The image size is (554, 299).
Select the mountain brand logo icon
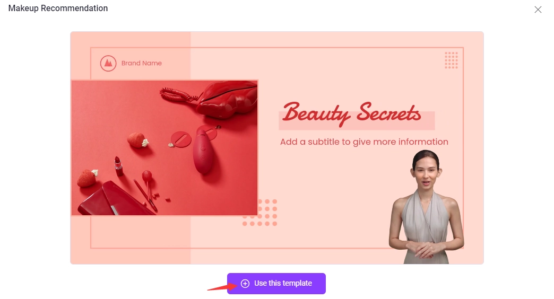click(x=108, y=64)
